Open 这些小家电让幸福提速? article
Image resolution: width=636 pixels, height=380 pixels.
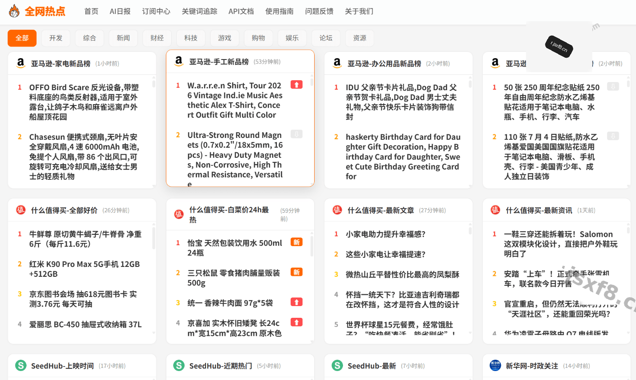pyautogui.click(x=386, y=254)
